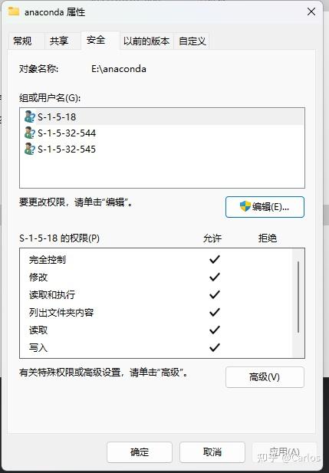Click the allow checkmark for 写入
329x473 pixels.
click(x=214, y=347)
